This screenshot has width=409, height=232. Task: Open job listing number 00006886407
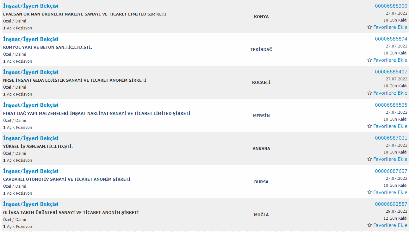click(391, 72)
